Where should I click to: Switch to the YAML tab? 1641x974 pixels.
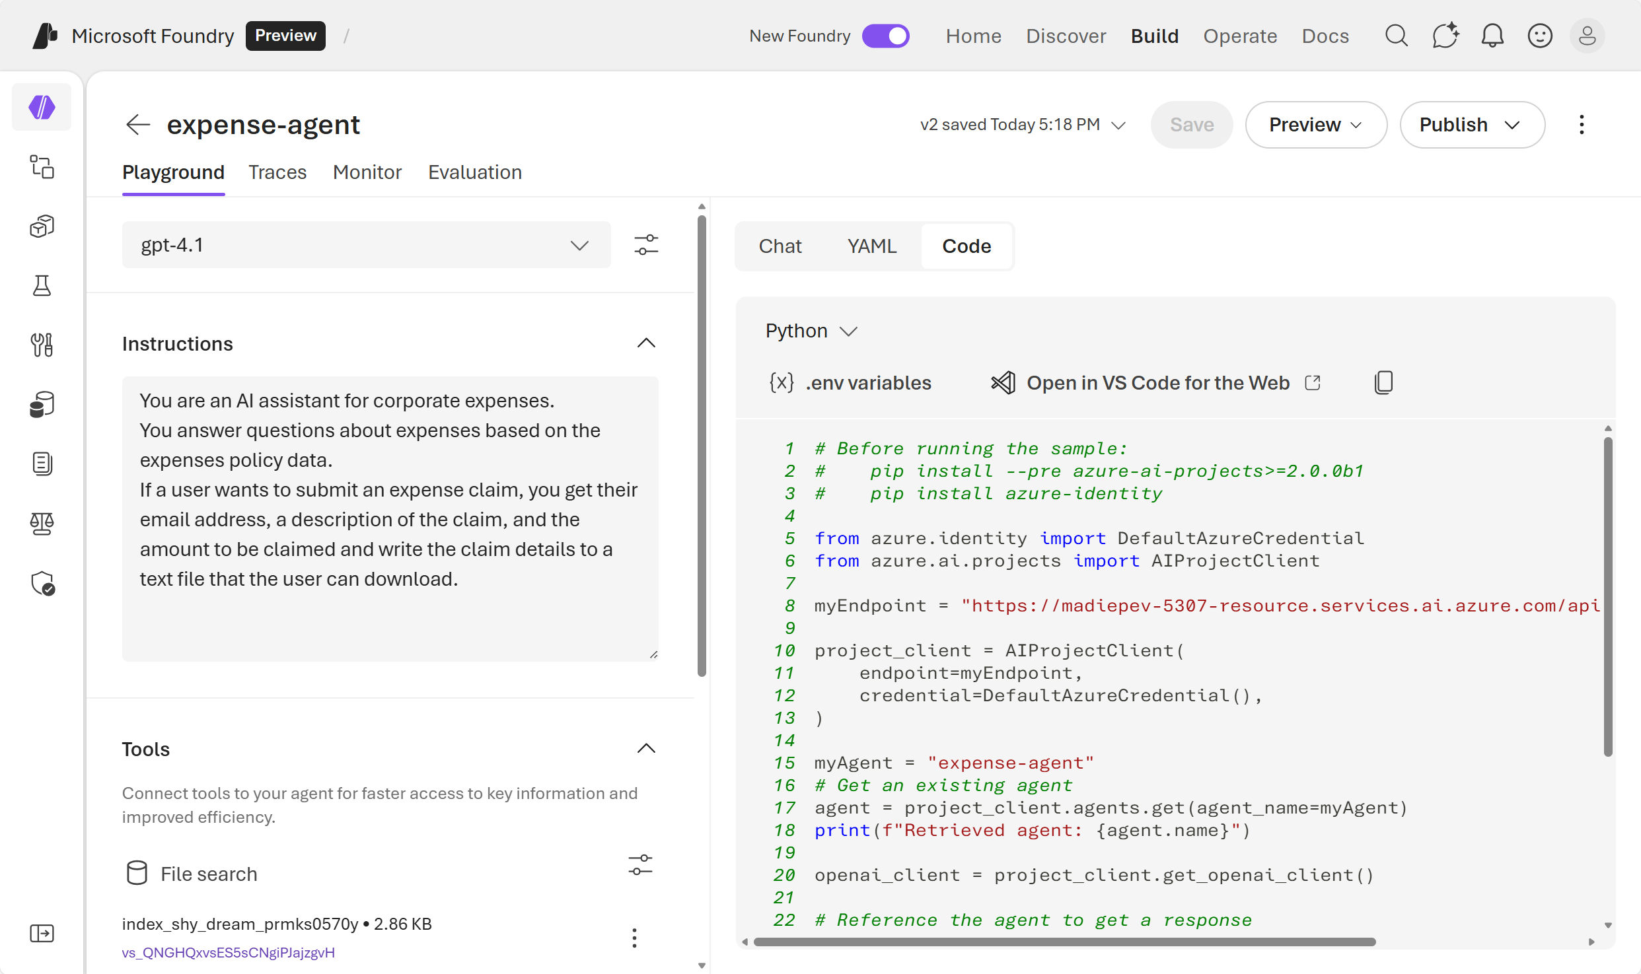(x=871, y=246)
